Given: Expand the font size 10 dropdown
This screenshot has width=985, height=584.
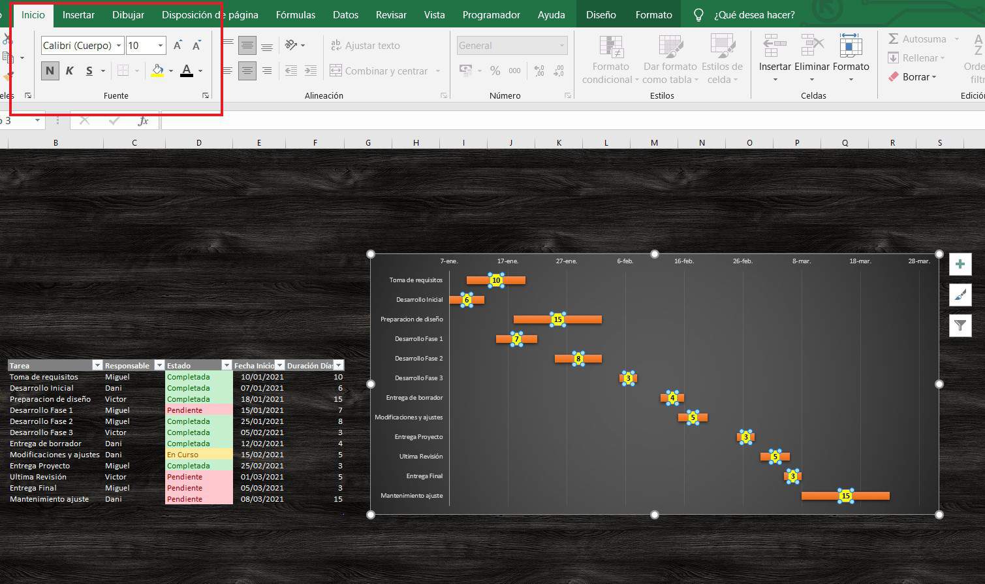Looking at the screenshot, I should coord(161,46).
